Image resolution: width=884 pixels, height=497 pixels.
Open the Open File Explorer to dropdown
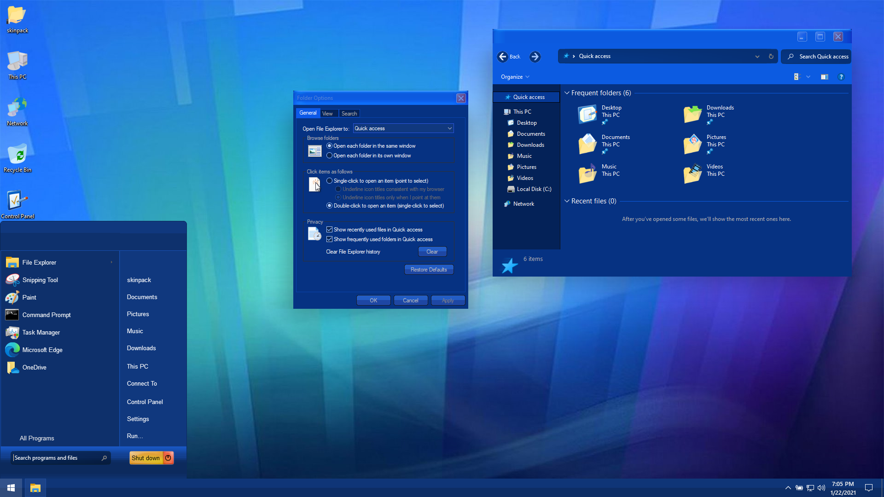403,128
